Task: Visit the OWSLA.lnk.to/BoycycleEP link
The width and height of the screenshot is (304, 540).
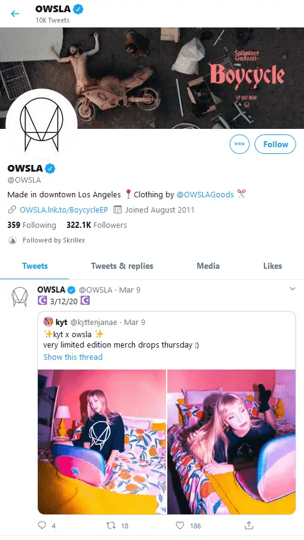Action: click(63, 210)
